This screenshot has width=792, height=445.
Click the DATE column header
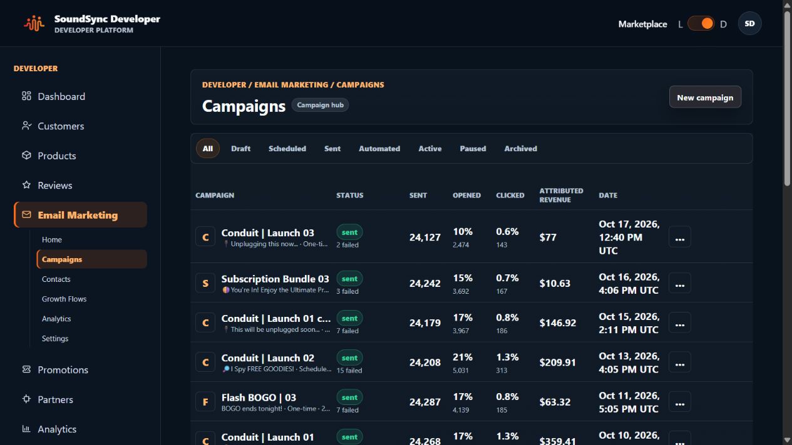click(x=608, y=195)
